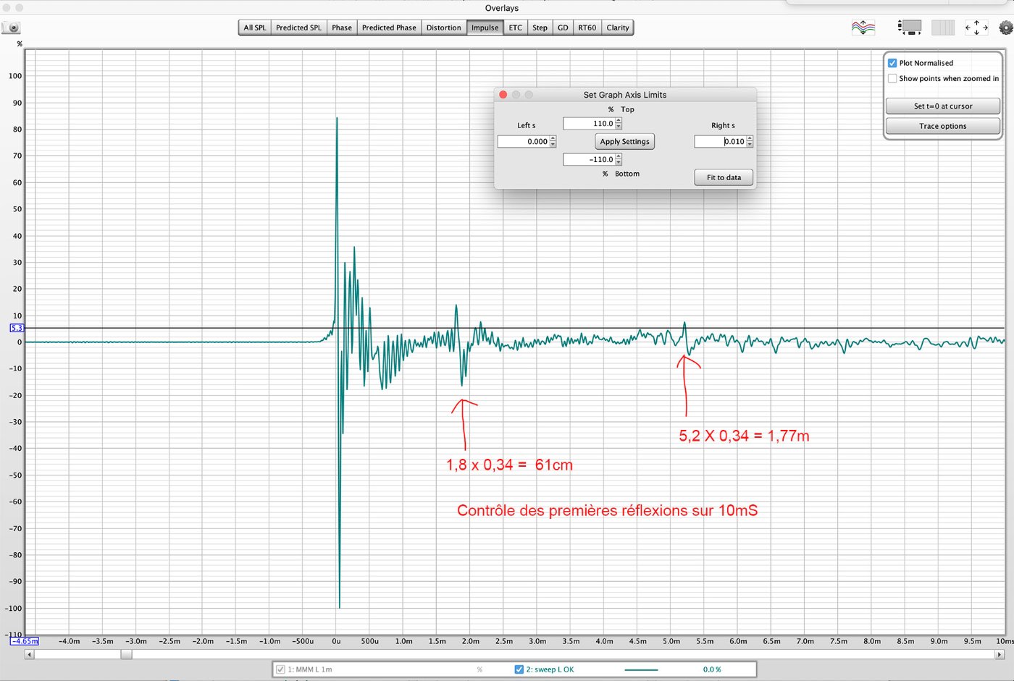Toggle the sweep L OK trace checkbox
Image resolution: width=1014 pixels, height=681 pixels.
(x=519, y=669)
